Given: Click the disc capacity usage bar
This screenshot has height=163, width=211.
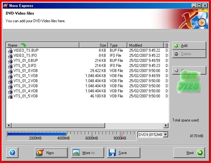Looking at the screenshot, I should (71, 136).
